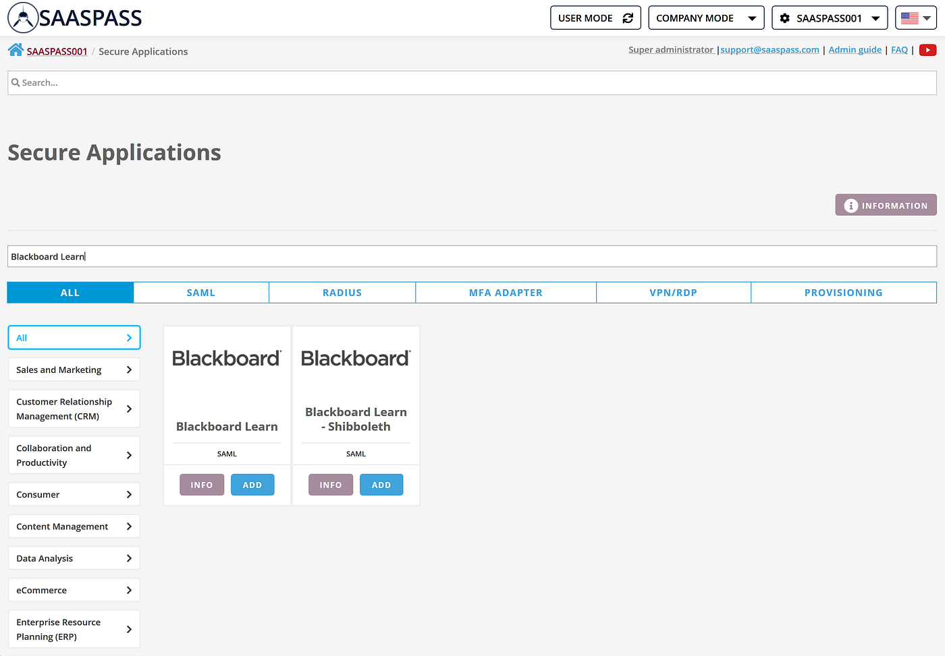Switch to the VPN/RDP tab

[674, 293]
